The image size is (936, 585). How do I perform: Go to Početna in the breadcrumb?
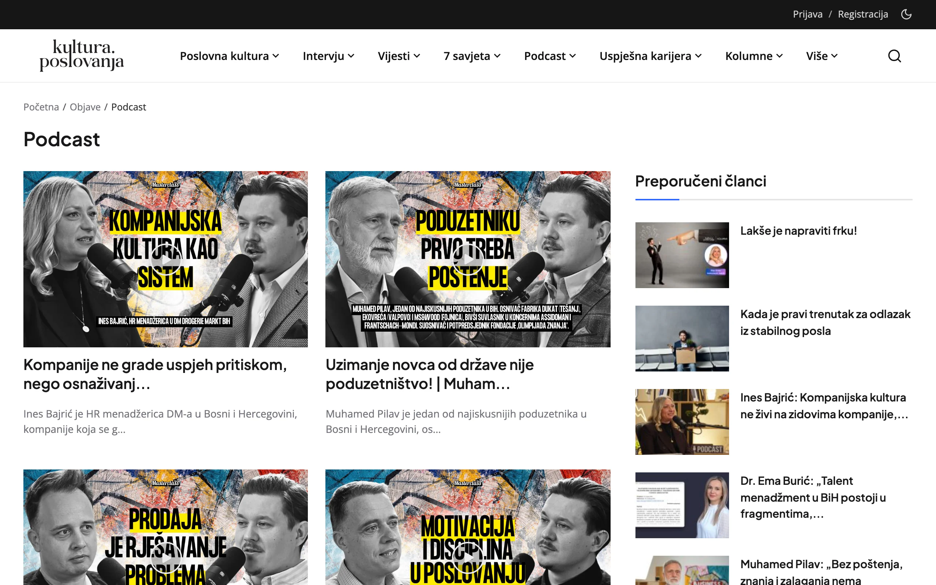41,107
